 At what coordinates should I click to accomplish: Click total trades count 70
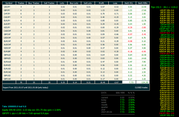[x=21, y=82]
